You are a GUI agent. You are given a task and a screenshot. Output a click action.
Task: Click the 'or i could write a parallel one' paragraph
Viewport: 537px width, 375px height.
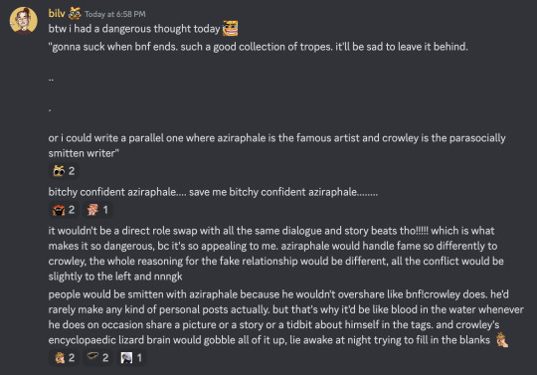coord(276,145)
